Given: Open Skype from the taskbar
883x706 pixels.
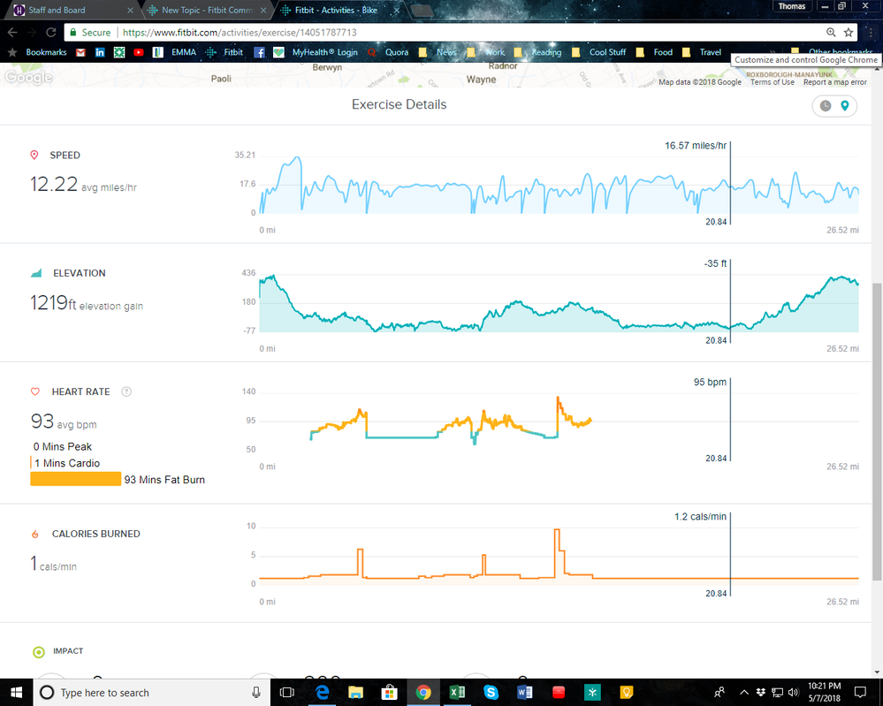Looking at the screenshot, I should pyautogui.click(x=491, y=693).
